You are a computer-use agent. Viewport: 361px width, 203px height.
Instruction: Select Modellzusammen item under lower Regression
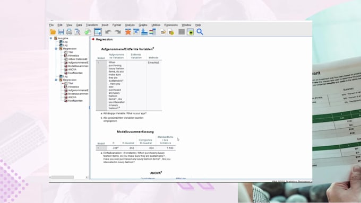(78, 94)
